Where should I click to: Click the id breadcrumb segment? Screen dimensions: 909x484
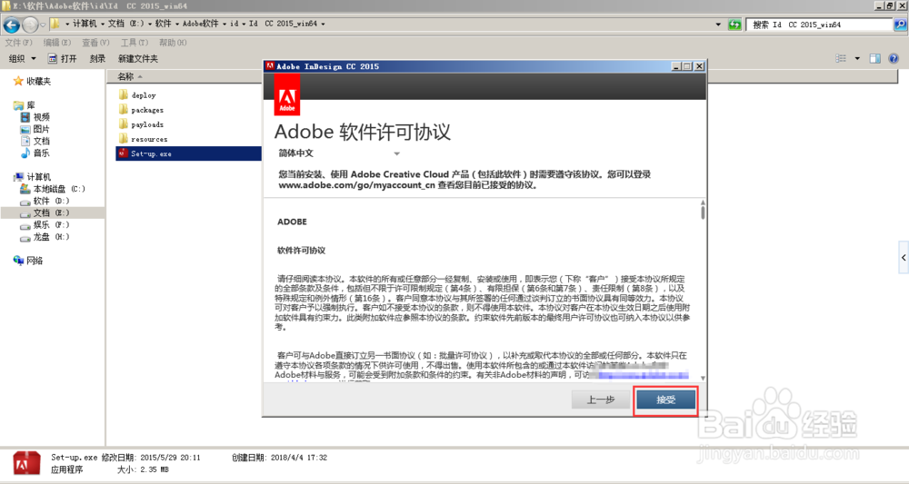pos(235,24)
